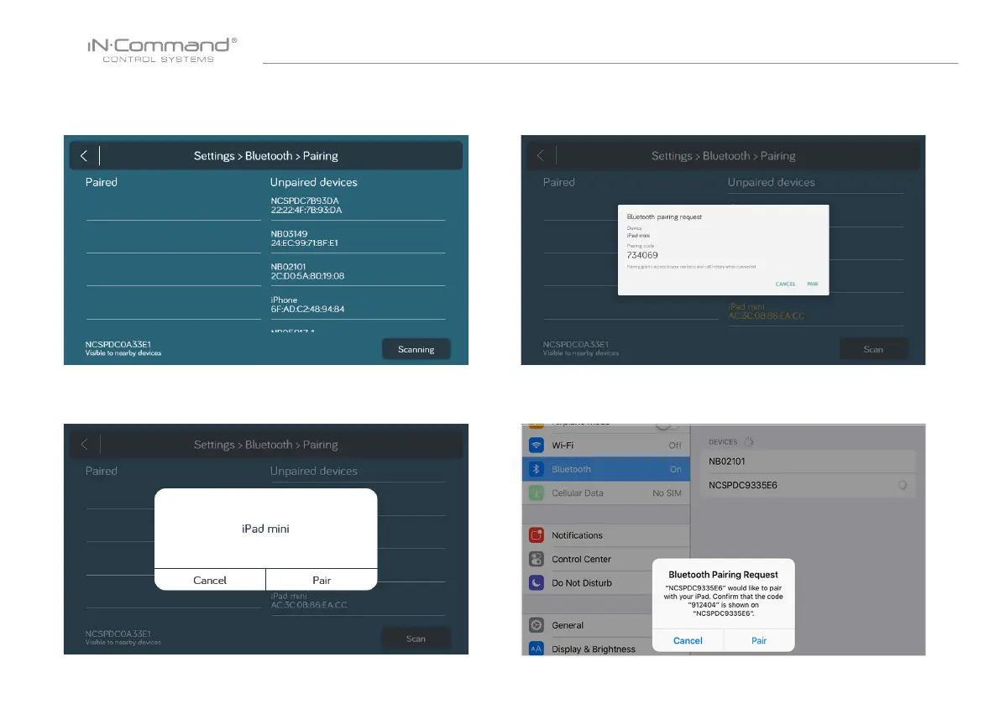The width and height of the screenshot is (1000, 704).
Task: Click CANCEL in pairing code 734069 dialog
Action: [785, 284]
